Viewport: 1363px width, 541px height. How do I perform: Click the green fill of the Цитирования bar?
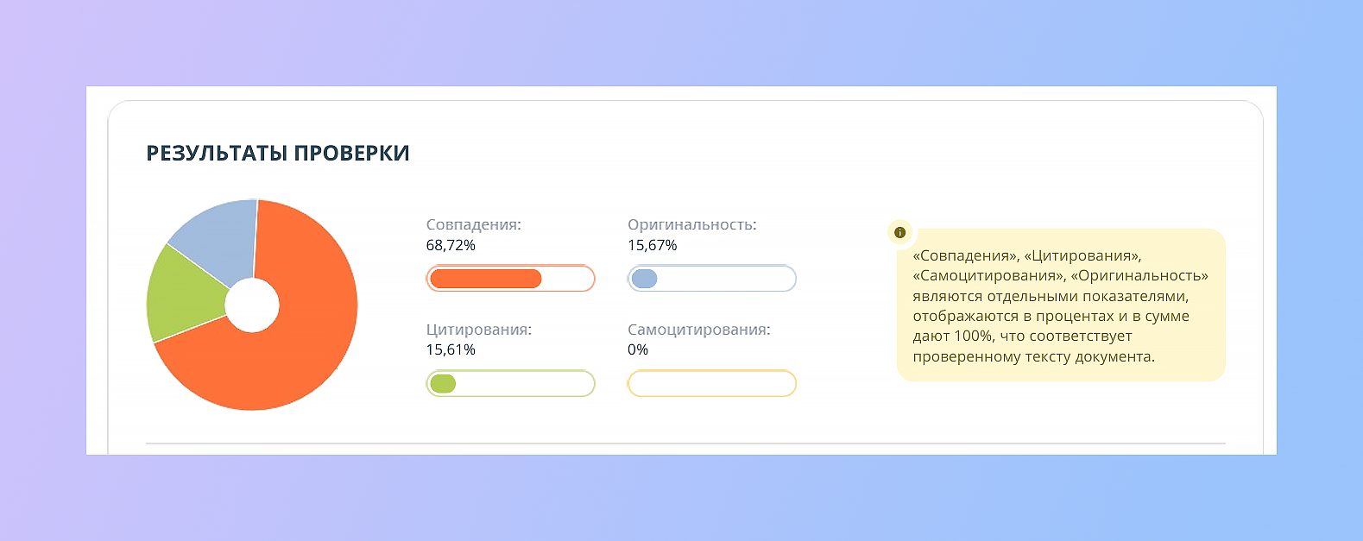(443, 383)
